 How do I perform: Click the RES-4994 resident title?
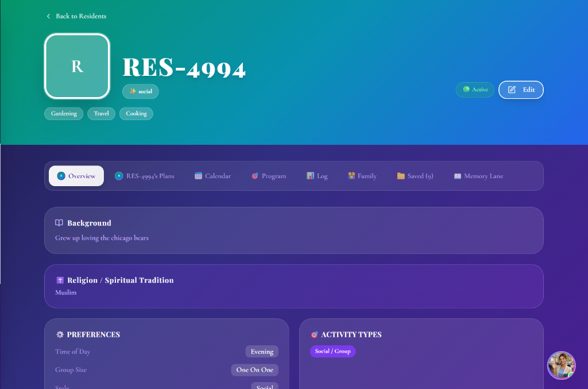184,68
